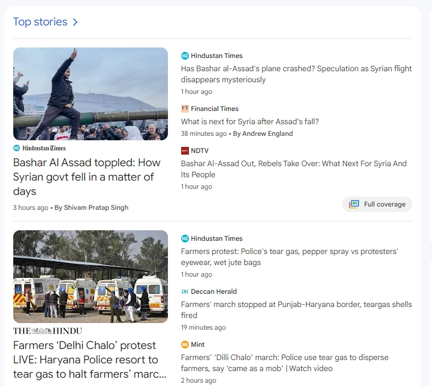432x386 pixels.
Task: Open Mint 'Dilli Chalo' march video story
Action: tap(285, 363)
